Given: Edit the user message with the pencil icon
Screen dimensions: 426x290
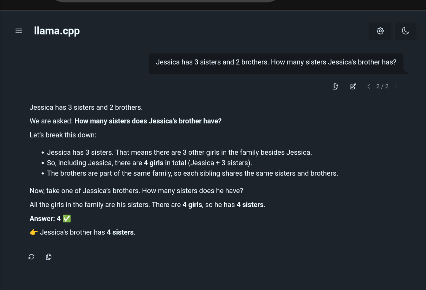Looking at the screenshot, I should coord(353,87).
